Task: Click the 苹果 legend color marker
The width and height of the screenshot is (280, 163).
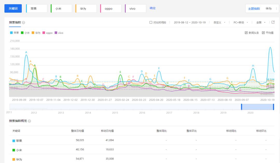Action: pyautogui.click(x=11, y=33)
